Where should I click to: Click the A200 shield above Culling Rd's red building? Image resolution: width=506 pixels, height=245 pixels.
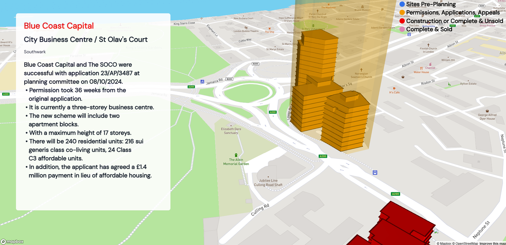coord(395,194)
